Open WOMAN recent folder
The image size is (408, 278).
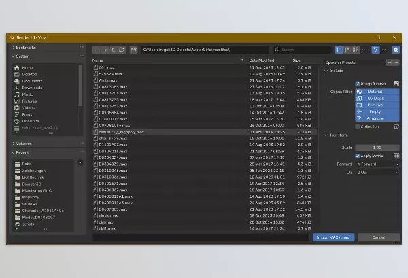(x=44, y=204)
